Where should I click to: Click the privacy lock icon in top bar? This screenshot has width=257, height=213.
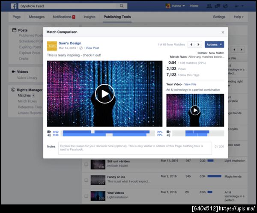click(x=236, y=6)
